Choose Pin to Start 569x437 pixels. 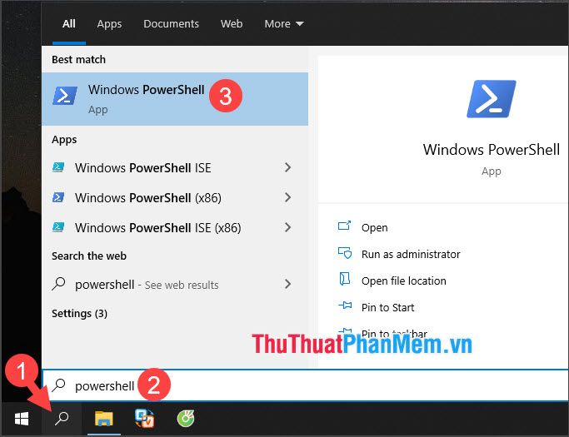click(x=387, y=307)
